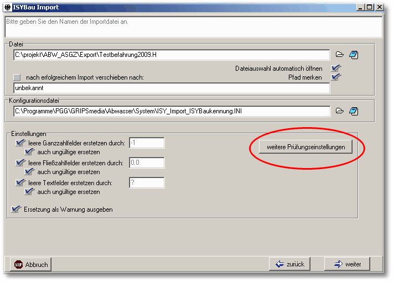Viewport: 394px width, 283px height.
Task: Disable the 'Pfad merken' checkbox
Action: [x=335, y=77]
